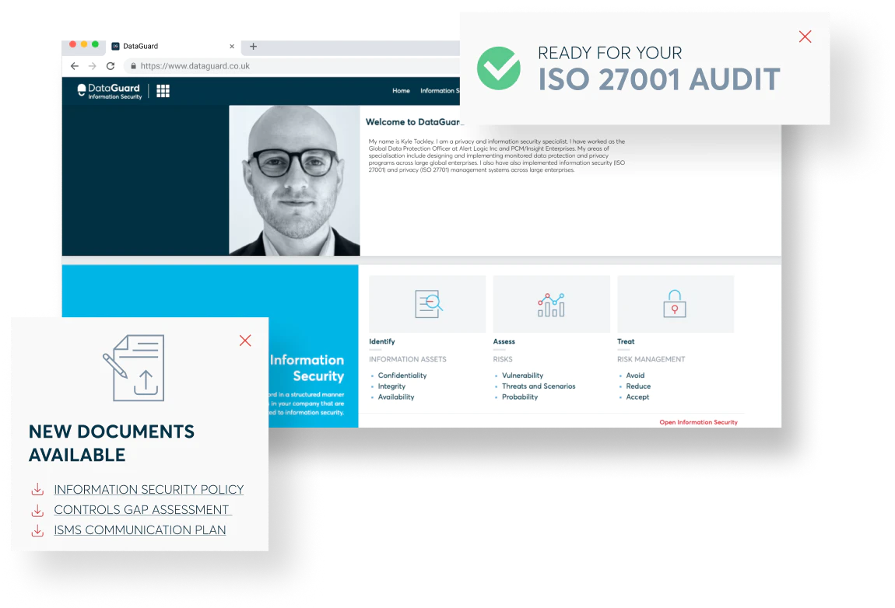This screenshot has height=608, width=895.
Task: Open the apps grid icon beside DataGuard logo
Action: coord(163,91)
